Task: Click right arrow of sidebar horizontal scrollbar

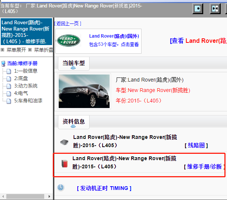Action: 49,197
